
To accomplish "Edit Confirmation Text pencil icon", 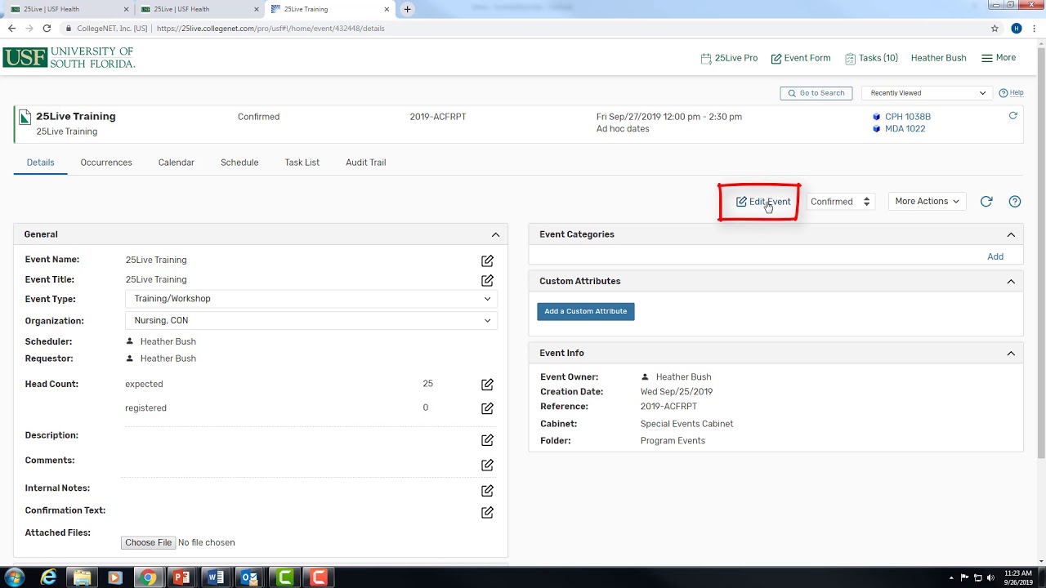I will [x=487, y=513].
